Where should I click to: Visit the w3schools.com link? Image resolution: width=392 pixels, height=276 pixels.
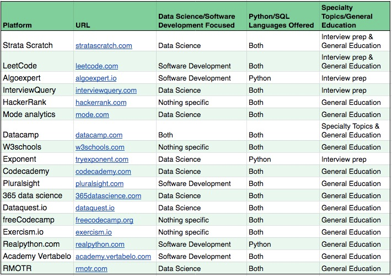pos(100,147)
